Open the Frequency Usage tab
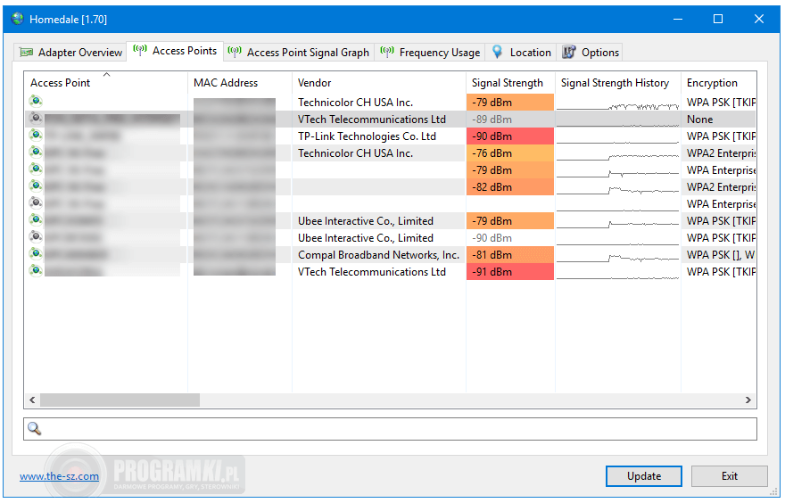This screenshot has width=785, height=503. [430, 53]
